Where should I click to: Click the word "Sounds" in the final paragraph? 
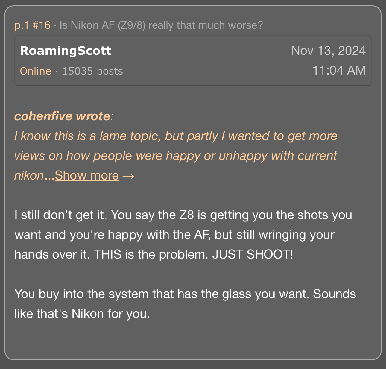[x=334, y=294]
